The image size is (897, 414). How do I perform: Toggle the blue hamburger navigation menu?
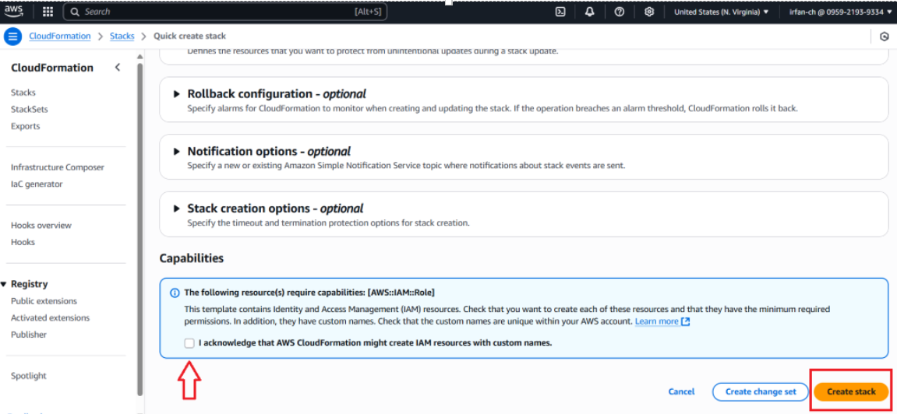point(12,36)
